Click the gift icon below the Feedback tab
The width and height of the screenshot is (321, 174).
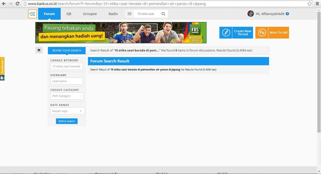tap(2, 78)
